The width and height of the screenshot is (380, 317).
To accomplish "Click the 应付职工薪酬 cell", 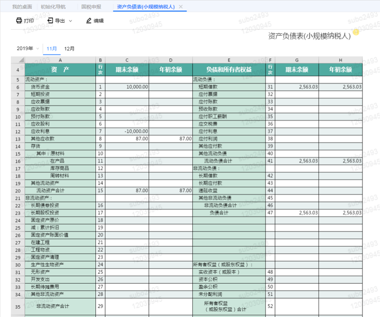I will pos(229,117).
